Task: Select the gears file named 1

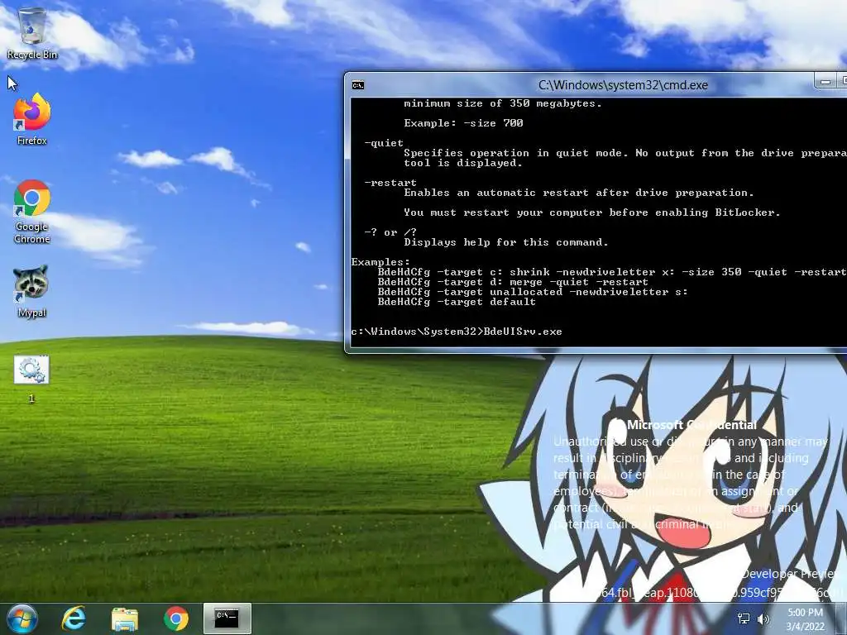Action: pos(31,379)
